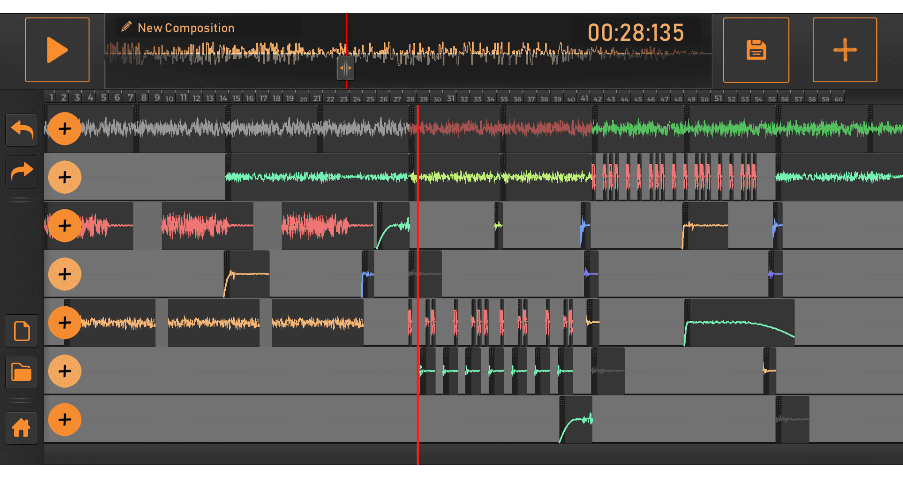Viewport: 903px width, 478px height.
Task: Go to home via house icon
Action: [x=22, y=428]
